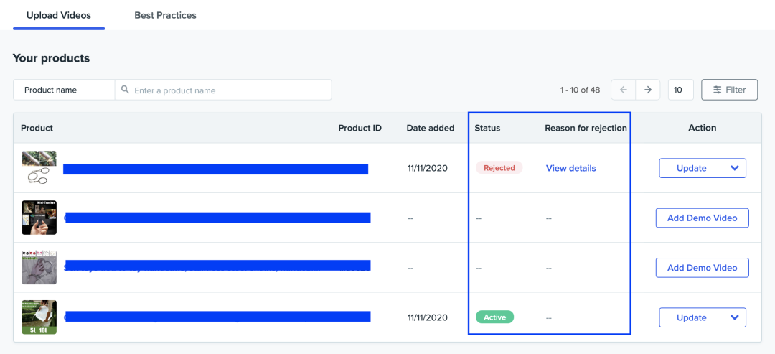Expand the Product name search dropdown
775x354 pixels.
pyautogui.click(x=64, y=90)
